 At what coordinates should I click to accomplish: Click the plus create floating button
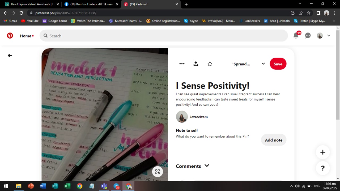pyautogui.click(x=323, y=152)
